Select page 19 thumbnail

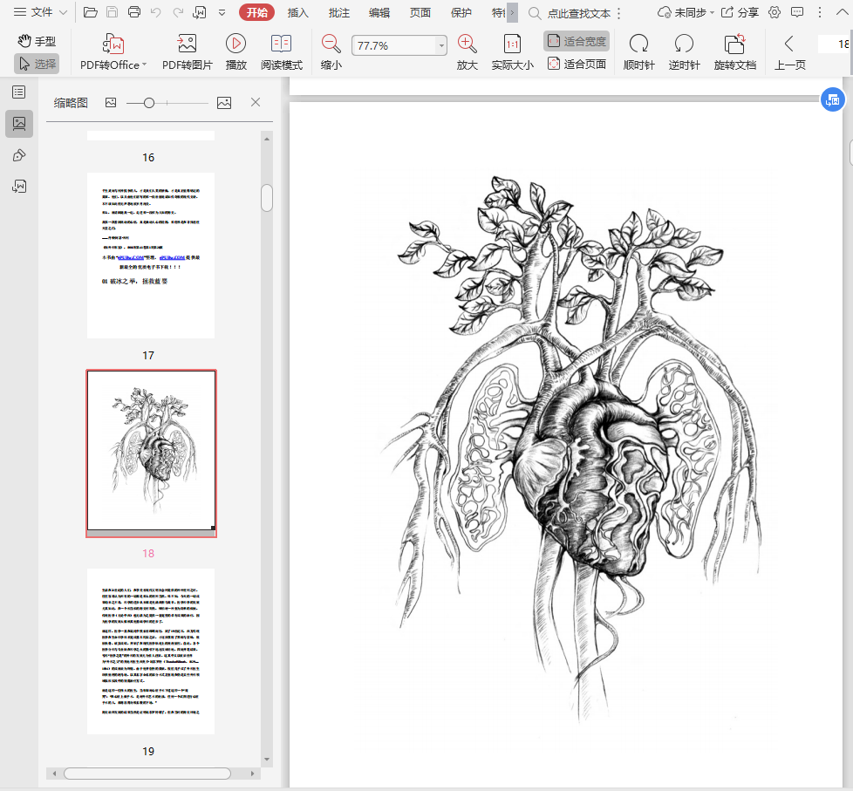point(150,651)
